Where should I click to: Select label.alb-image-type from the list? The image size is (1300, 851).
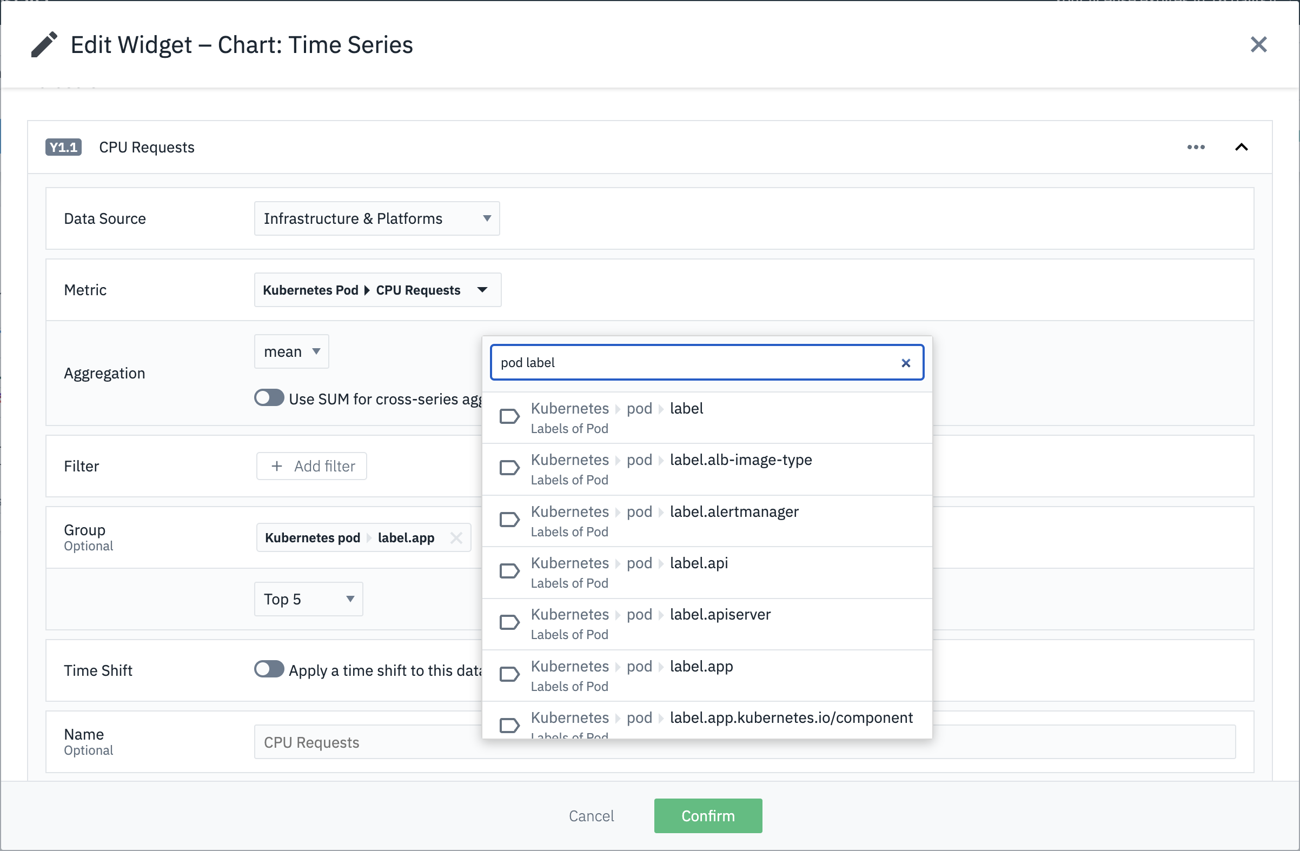pos(740,460)
